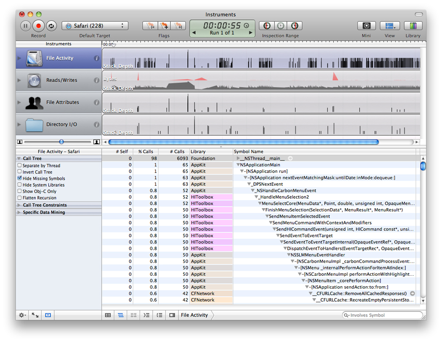This screenshot has width=442, height=342.
Task: Set inspection range start
Action: click(267, 26)
